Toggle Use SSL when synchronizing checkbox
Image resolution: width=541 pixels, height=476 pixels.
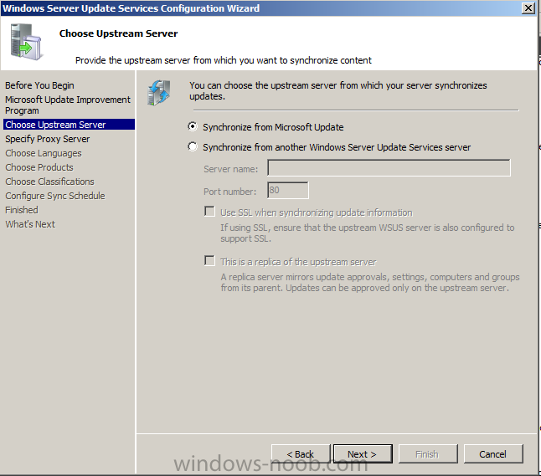[209, 212]
